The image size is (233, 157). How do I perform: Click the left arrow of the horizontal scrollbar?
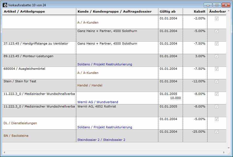tap(4, 152)
